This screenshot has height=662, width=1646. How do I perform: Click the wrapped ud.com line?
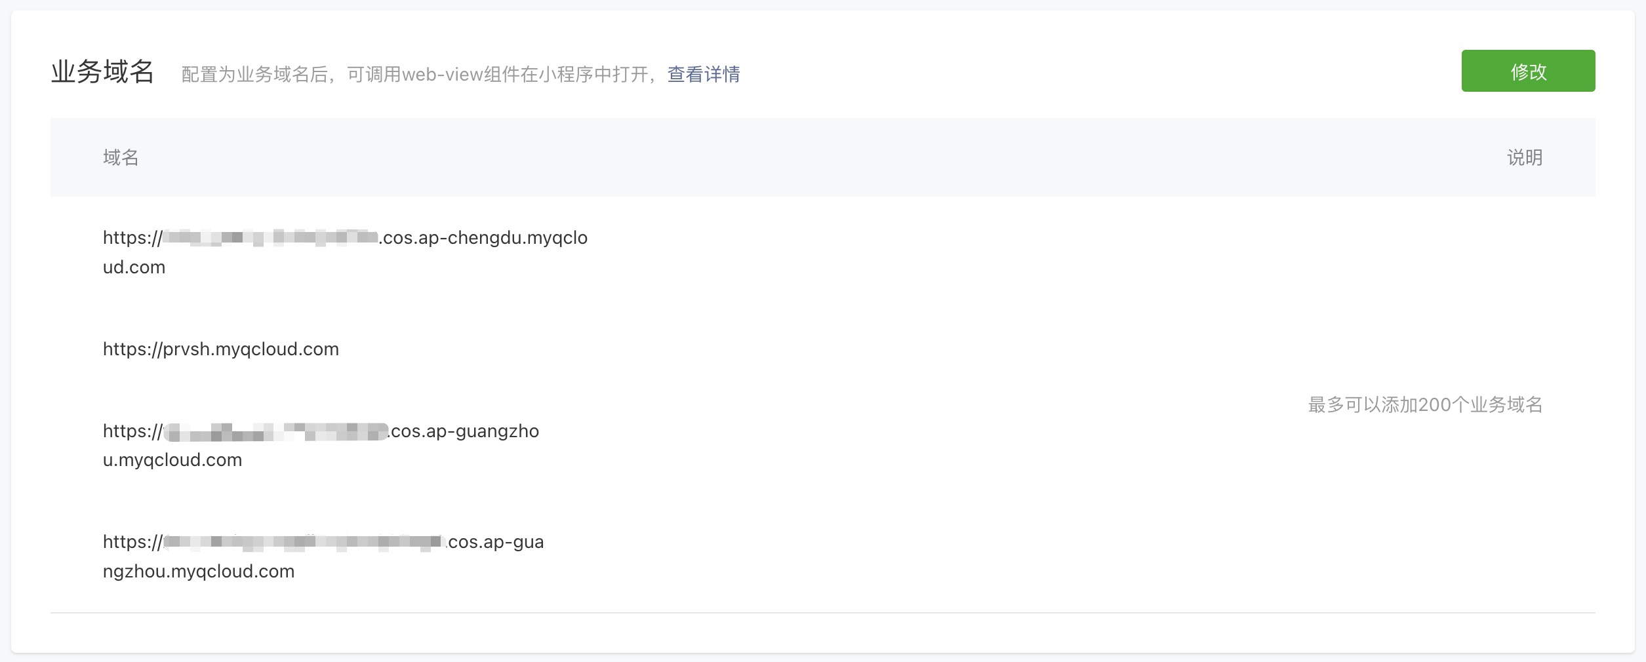tap(134, 267)
